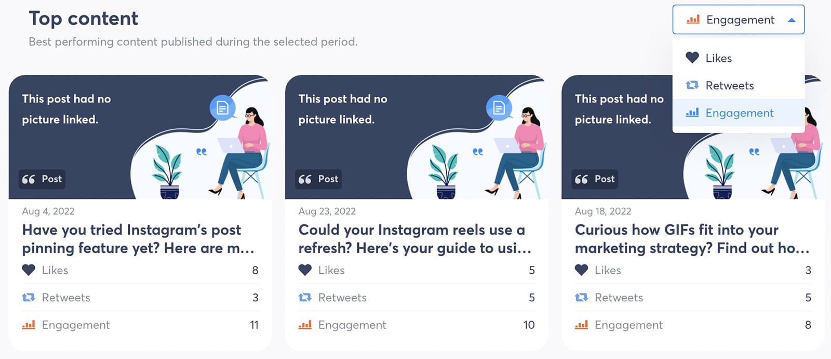Open the Instagram post pinning feature article

138,239
